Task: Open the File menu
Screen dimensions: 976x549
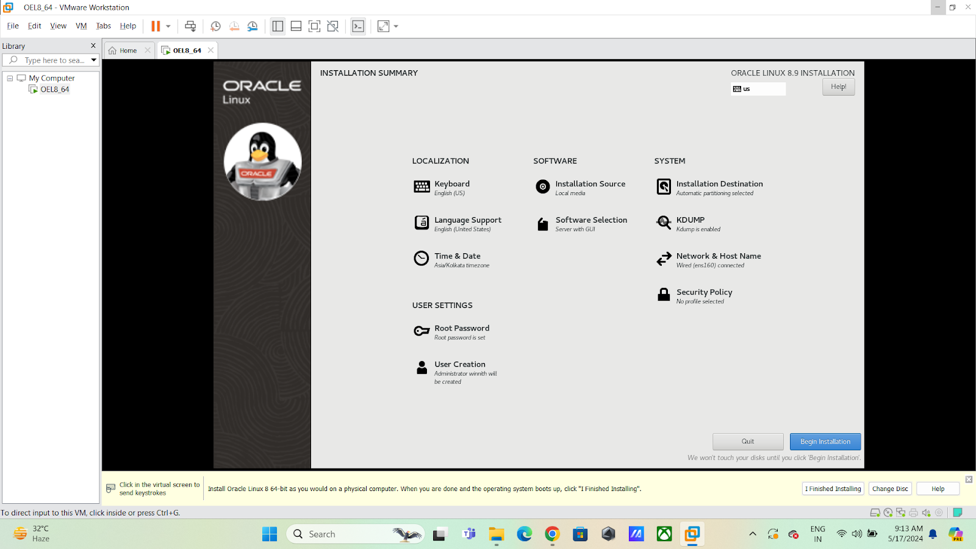Action: (x=13, y=26)
